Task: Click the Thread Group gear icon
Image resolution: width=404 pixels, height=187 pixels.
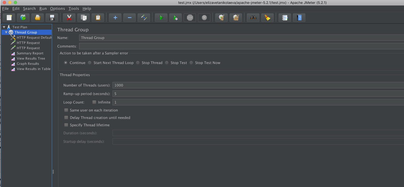Action: coord(11,32)
